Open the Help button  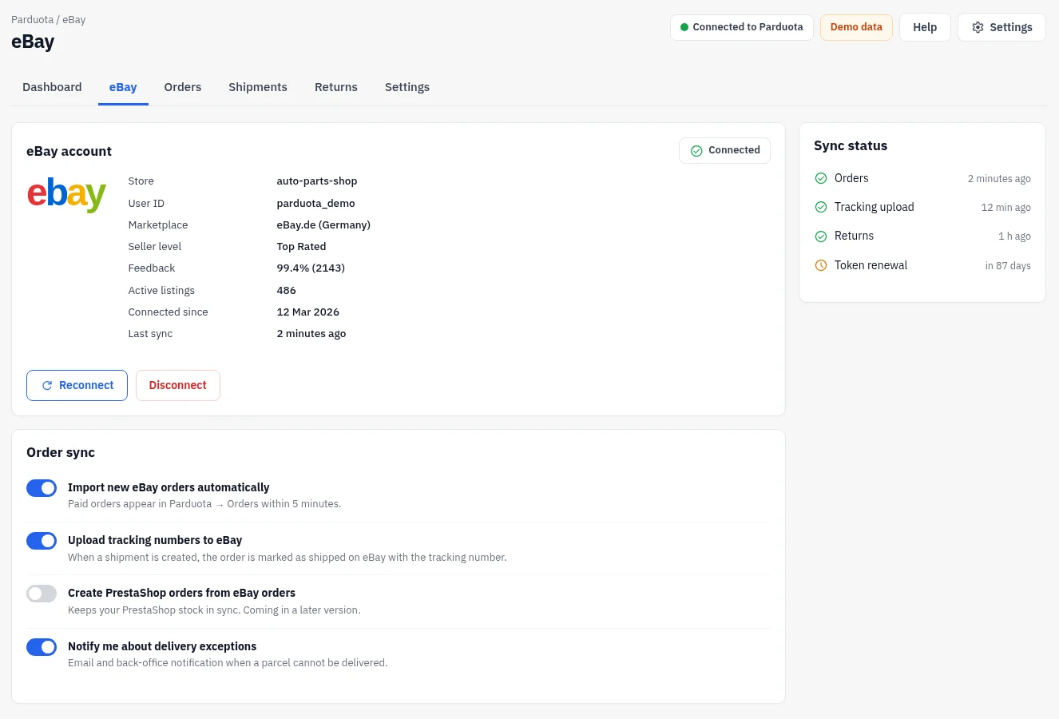(925, 27)
